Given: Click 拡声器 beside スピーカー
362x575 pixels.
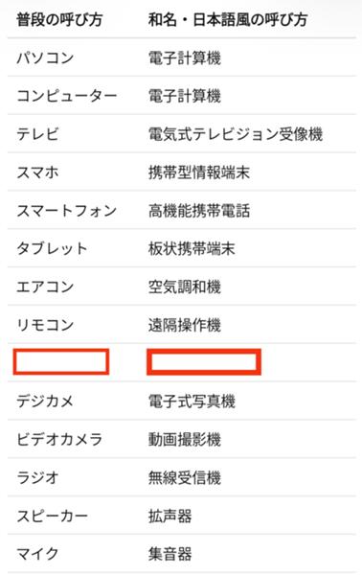Looking at the screenshot, I should [170, 516].
